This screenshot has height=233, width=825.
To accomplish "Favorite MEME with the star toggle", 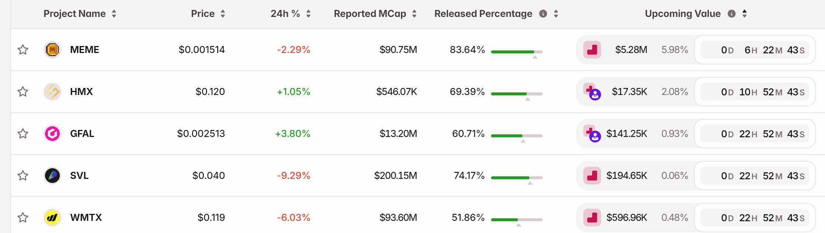I will (x=23, y=50).
